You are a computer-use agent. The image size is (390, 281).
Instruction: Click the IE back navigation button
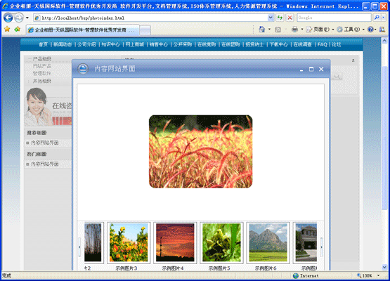click(x=8, y=18)
